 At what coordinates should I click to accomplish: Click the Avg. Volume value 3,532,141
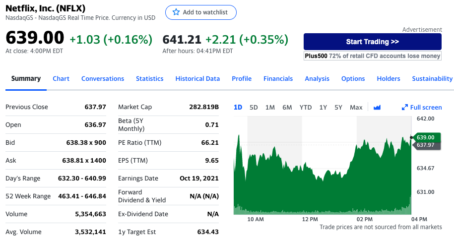[90, 232]
